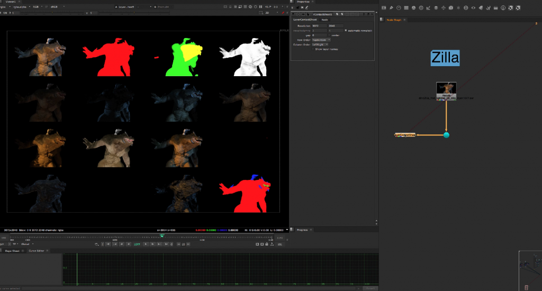Open the Image nodes toolbar menu
542x291 pixels.
(x=383, y=8)
